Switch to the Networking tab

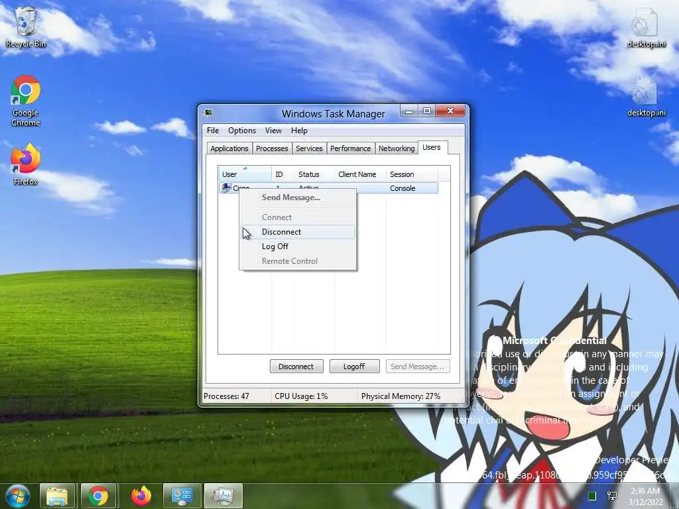[397, 148]
